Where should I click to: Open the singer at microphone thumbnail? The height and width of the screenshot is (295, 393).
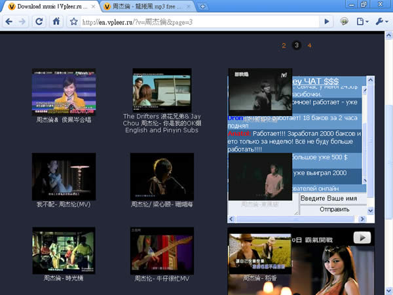click(x=162, y=176)
